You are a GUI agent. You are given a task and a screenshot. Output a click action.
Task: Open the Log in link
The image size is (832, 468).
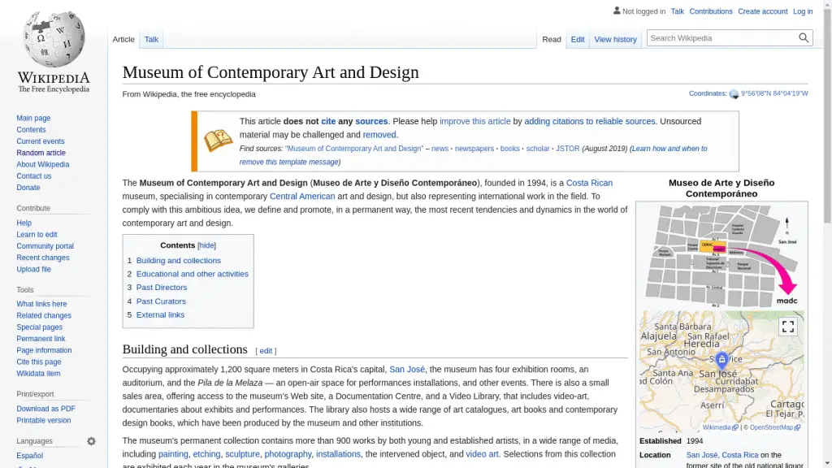pos(802,11)
